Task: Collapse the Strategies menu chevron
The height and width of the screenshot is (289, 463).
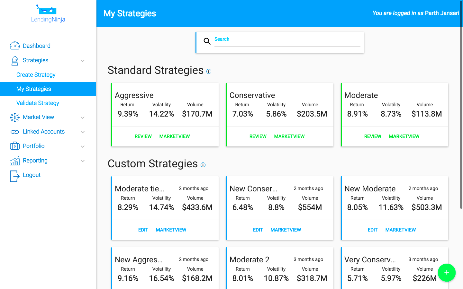Action: (x=83, y=61)
